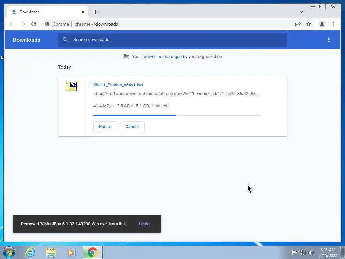Pause the ISO download
This screenshot has height=259, width=345.
[105, 127]
